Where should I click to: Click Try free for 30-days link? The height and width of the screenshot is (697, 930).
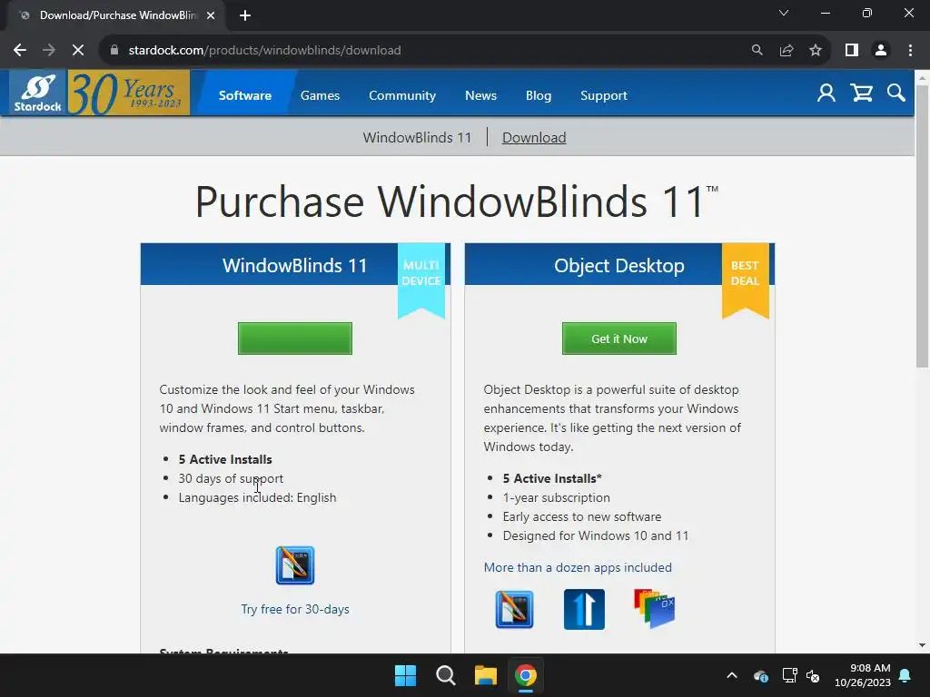(295, 609)
